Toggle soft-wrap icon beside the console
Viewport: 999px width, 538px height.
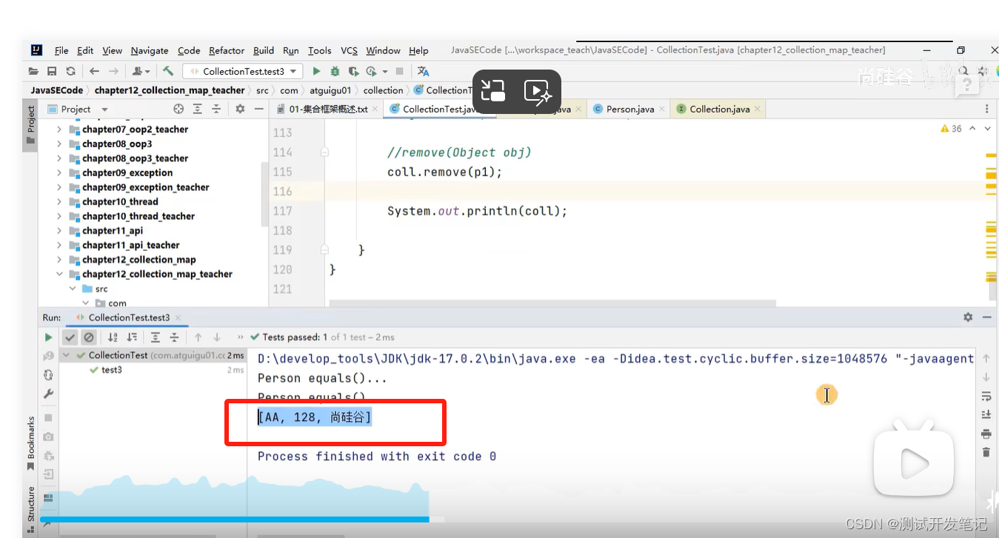pyautogui.click(x=986, y=396)
